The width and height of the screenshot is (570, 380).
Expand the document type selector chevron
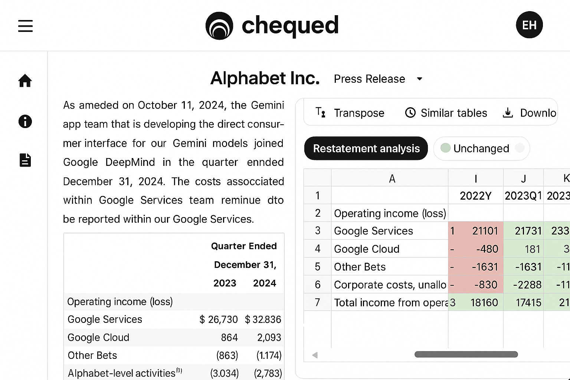[419, 79]
